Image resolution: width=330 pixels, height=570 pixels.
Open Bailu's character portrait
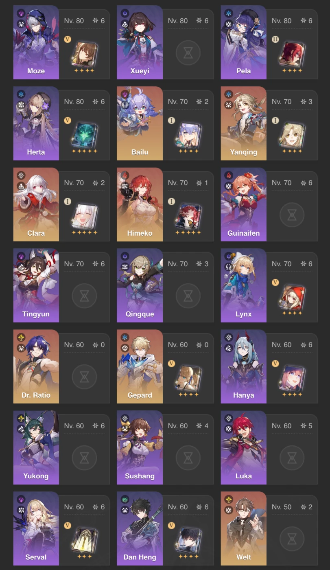click(140, 123)
